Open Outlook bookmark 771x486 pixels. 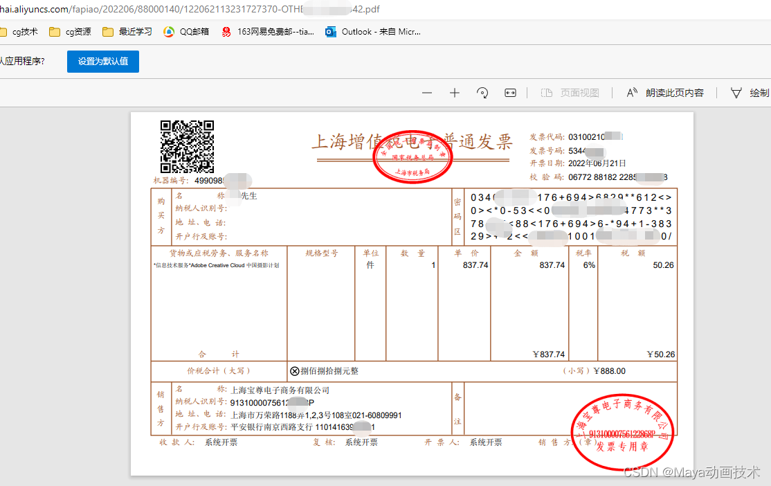pyautogui.click(x=373, y=32)
